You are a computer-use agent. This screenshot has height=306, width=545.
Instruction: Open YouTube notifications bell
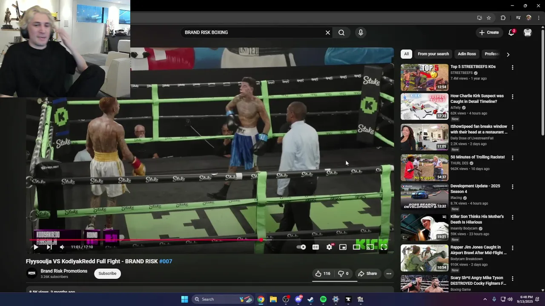pyautogui.click(x=511, y=33)
